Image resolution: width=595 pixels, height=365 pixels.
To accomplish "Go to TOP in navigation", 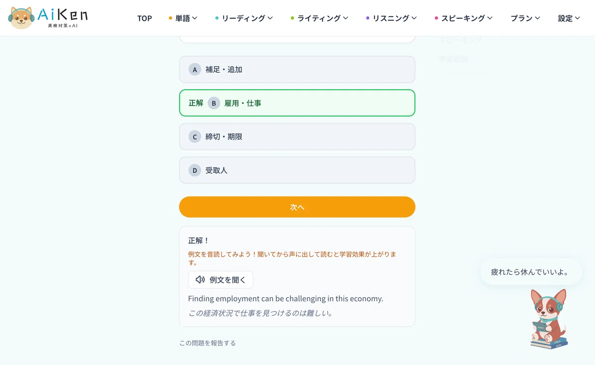I will 145,18.
